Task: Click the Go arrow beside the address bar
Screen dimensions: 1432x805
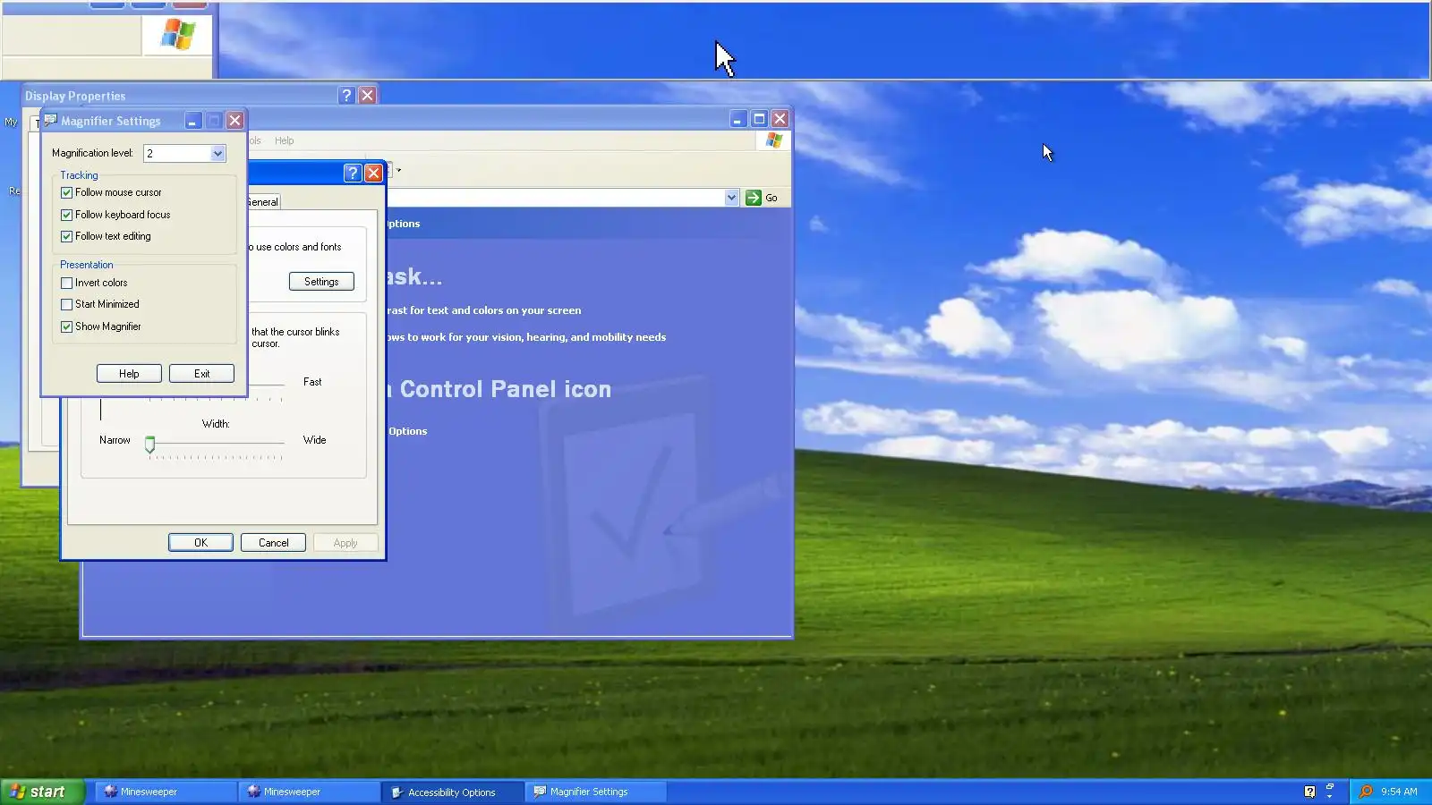Action: pos(754,198)
